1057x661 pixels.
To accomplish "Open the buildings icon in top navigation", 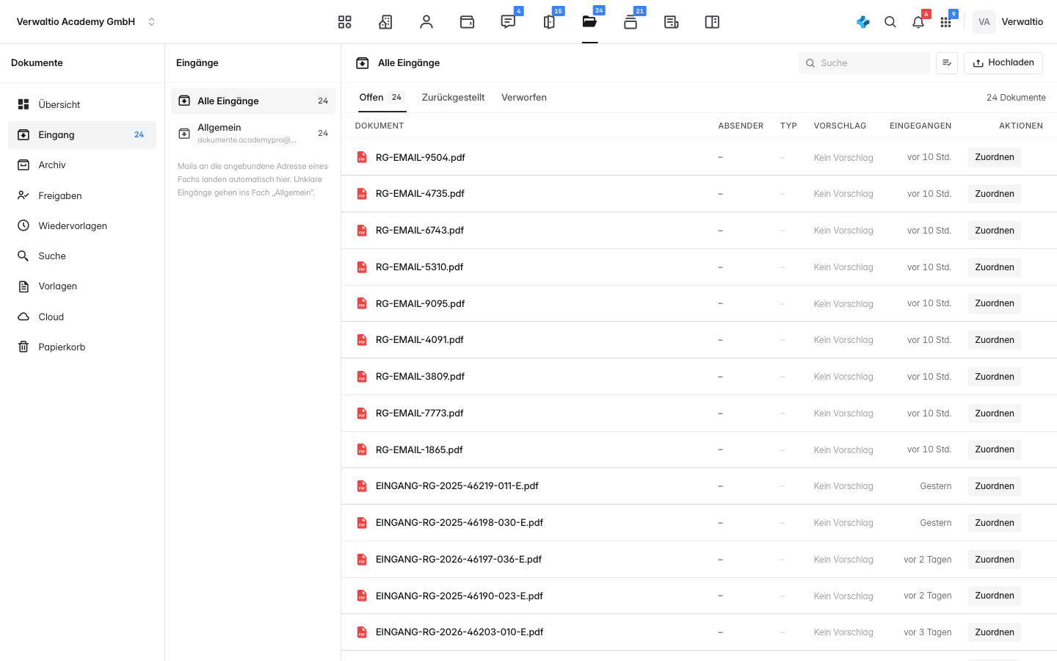I will click(385, 22).
